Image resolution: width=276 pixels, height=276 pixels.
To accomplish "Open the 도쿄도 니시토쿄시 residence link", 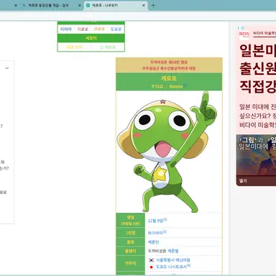I will coord(171,267).
